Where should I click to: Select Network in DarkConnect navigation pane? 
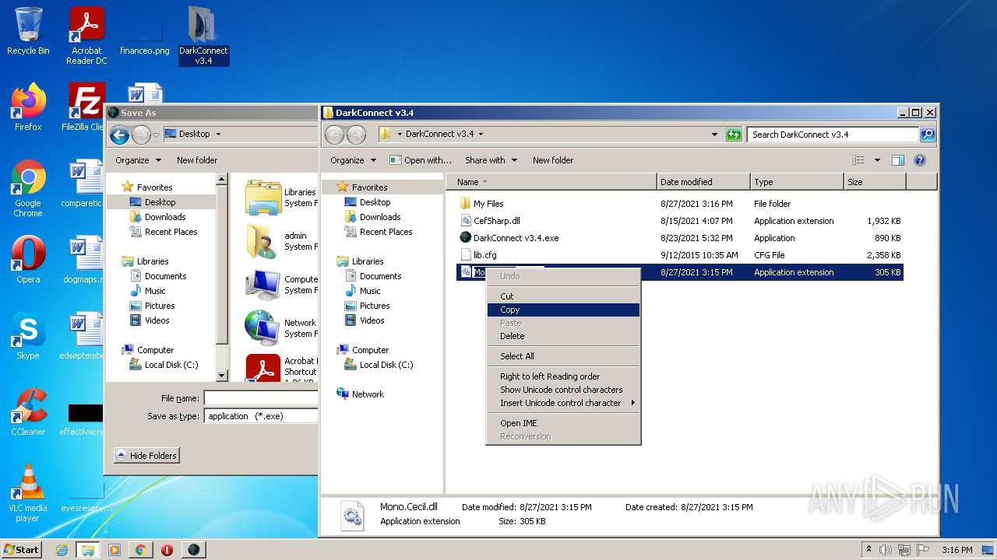click(x=368, y=394)
